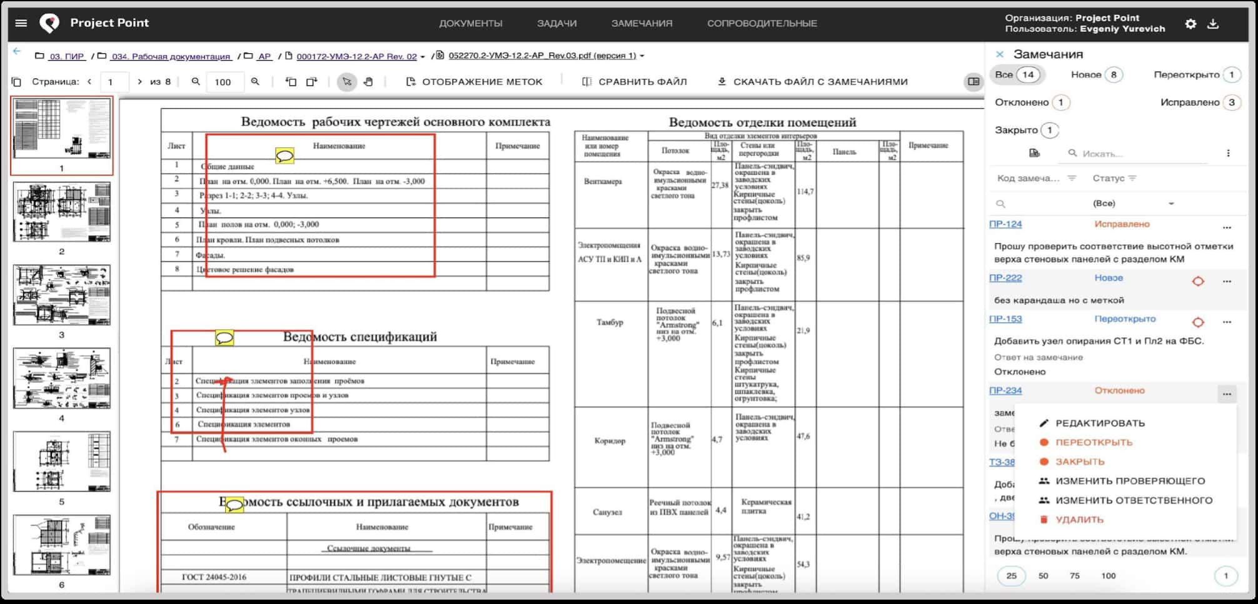1258x604 pixels.
Task: Open the comment bubble near Ведомость спецификаций
Action: pos(224,338)
